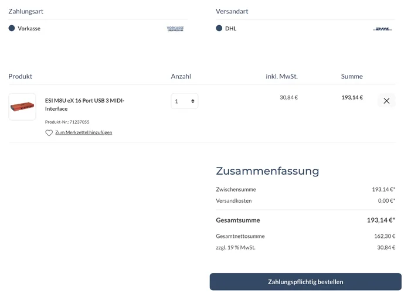The width and height of the screenshot is (418, 293).
Task: Click the Vorkasse payment label
Action: [x=29, y=28]
